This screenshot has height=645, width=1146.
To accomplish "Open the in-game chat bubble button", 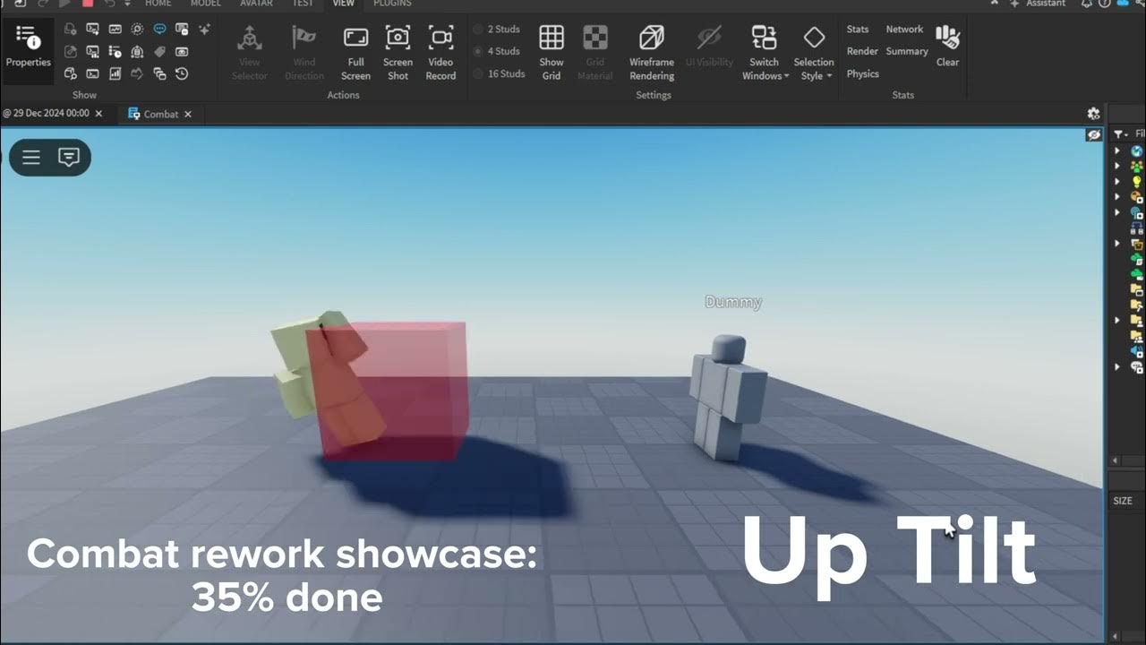I will pos(69,158).
